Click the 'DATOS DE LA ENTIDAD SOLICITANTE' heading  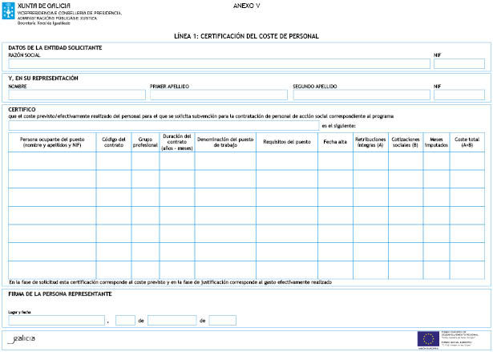(55, 48)
